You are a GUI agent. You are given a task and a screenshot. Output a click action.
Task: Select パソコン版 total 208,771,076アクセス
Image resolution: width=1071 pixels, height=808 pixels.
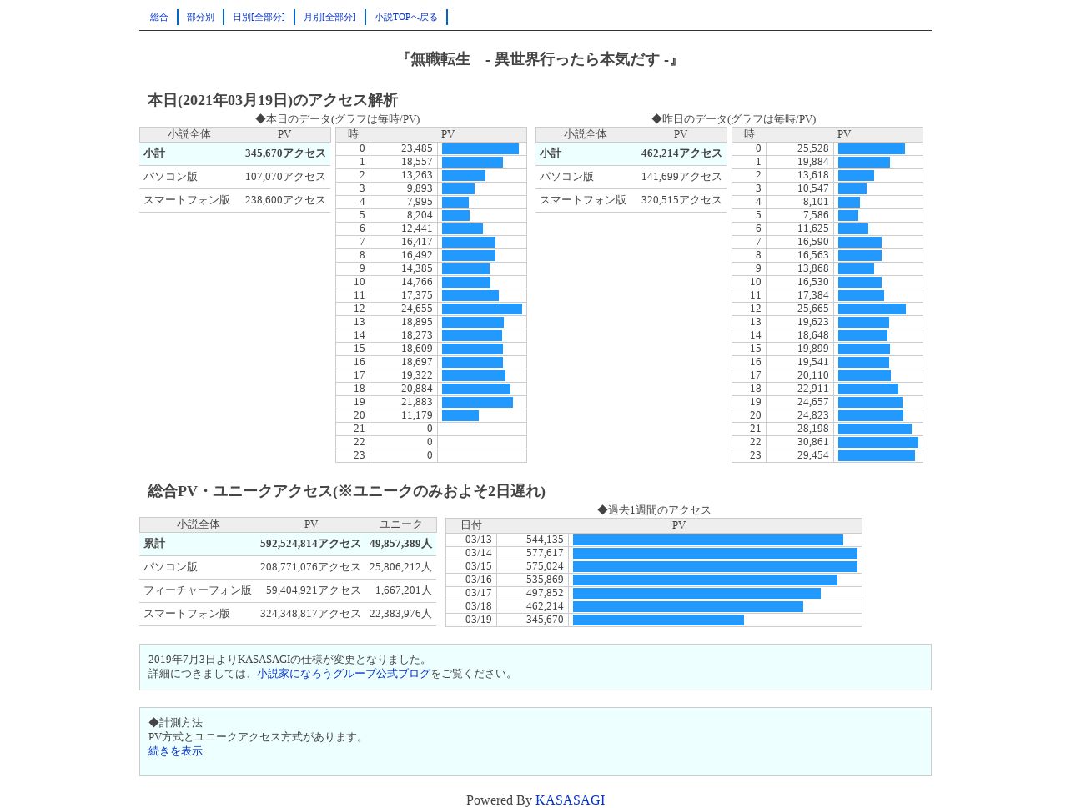[x=310, y=567]
